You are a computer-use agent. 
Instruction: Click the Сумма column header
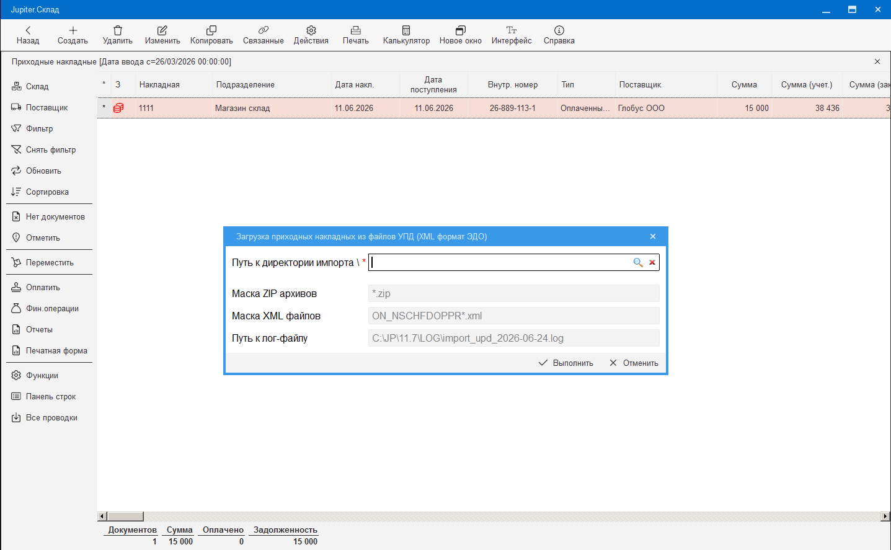(744, 85)
